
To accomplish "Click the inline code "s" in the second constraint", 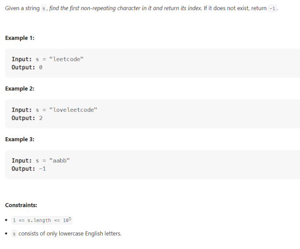I will click(x=15, y=233).
